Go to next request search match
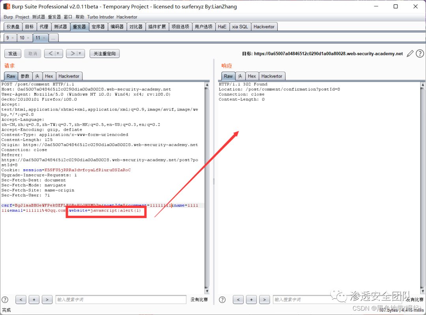This screenshot has height=315, width=426. (47, 300)
